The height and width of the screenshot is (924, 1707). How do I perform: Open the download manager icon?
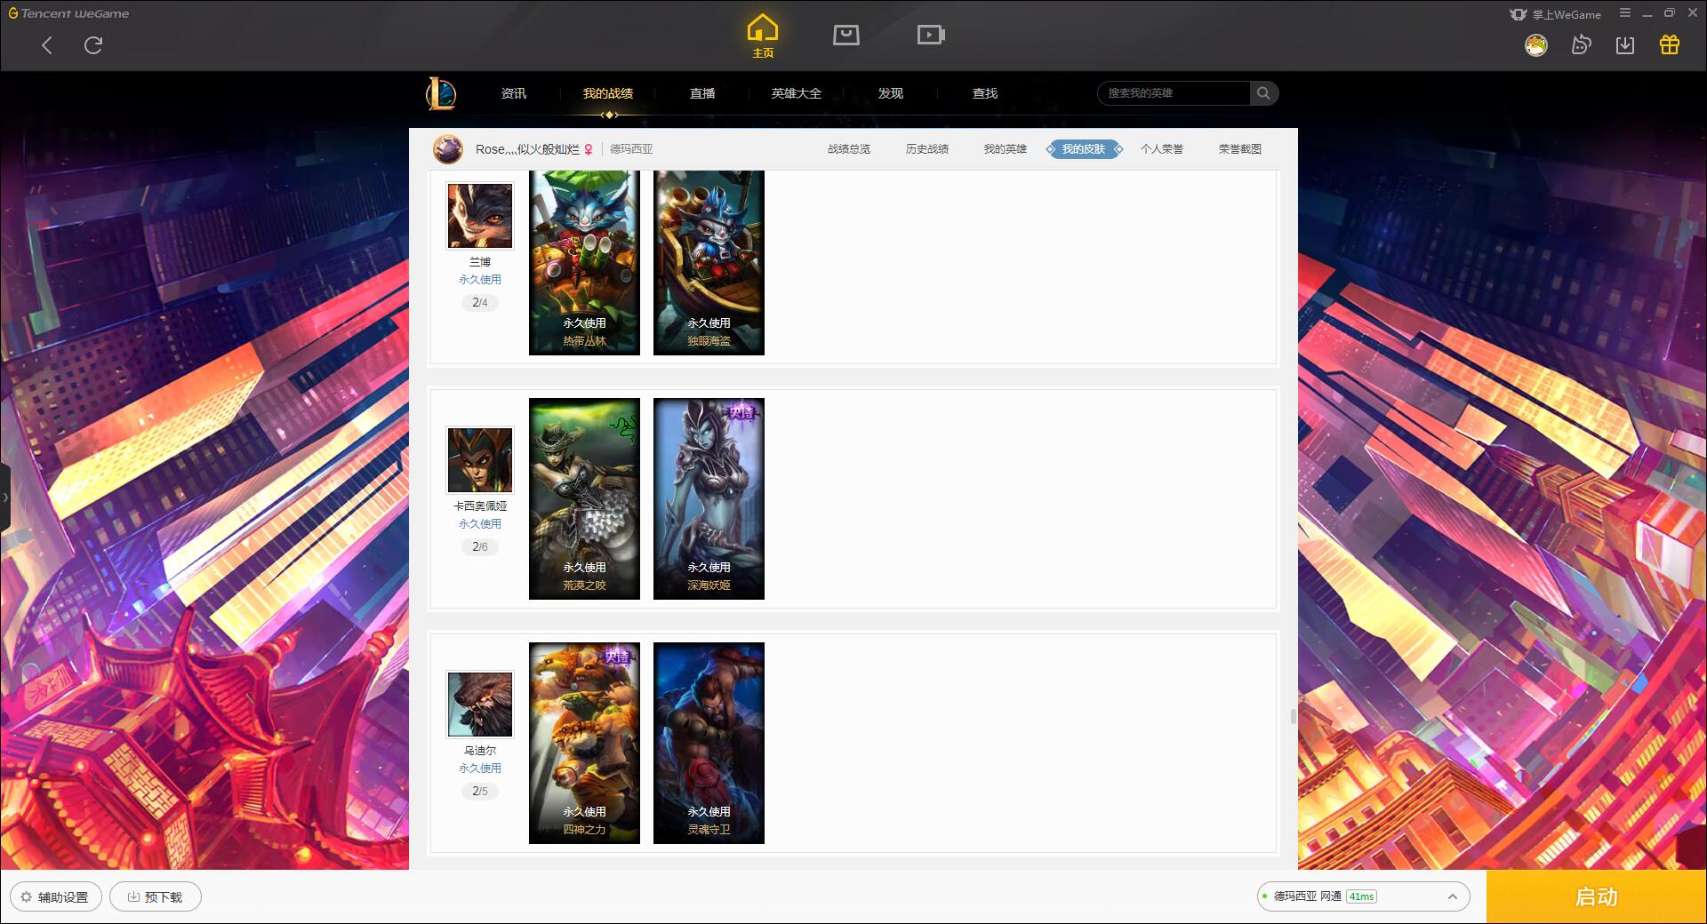click(1625, 44)
